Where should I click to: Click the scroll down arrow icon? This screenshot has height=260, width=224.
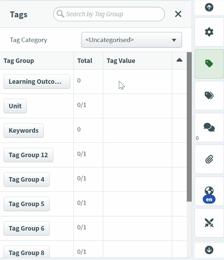(209, 250)
